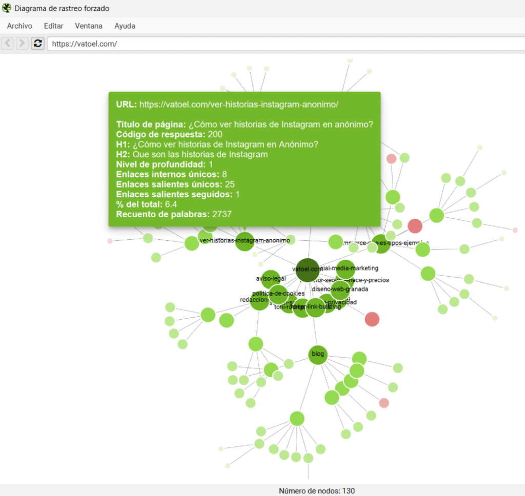Viewport: 525px width, 496px height.
Task: Open the Archivo menu
Action: [19, 26]
